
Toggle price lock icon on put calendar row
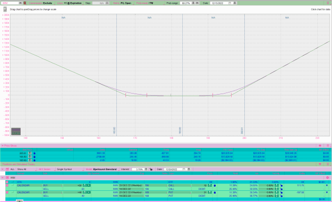click(215, 192)
